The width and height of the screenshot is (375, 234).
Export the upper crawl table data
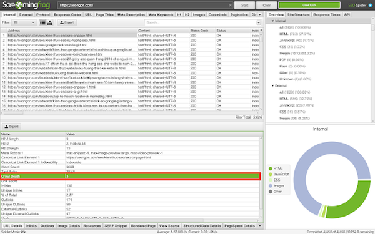point(67,22)
